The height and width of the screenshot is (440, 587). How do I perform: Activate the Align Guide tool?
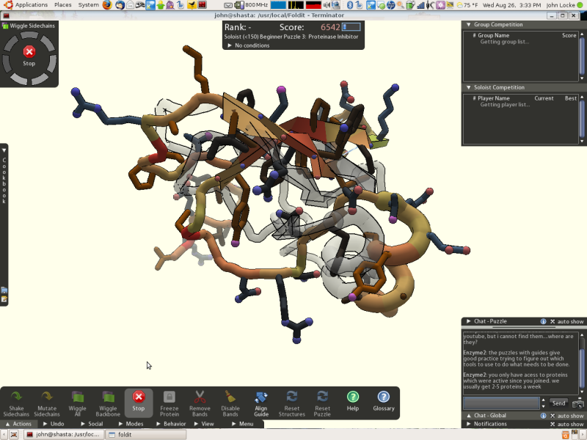(x=261, y=403)
